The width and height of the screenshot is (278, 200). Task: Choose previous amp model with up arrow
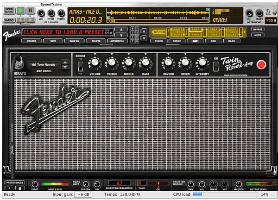65,62
